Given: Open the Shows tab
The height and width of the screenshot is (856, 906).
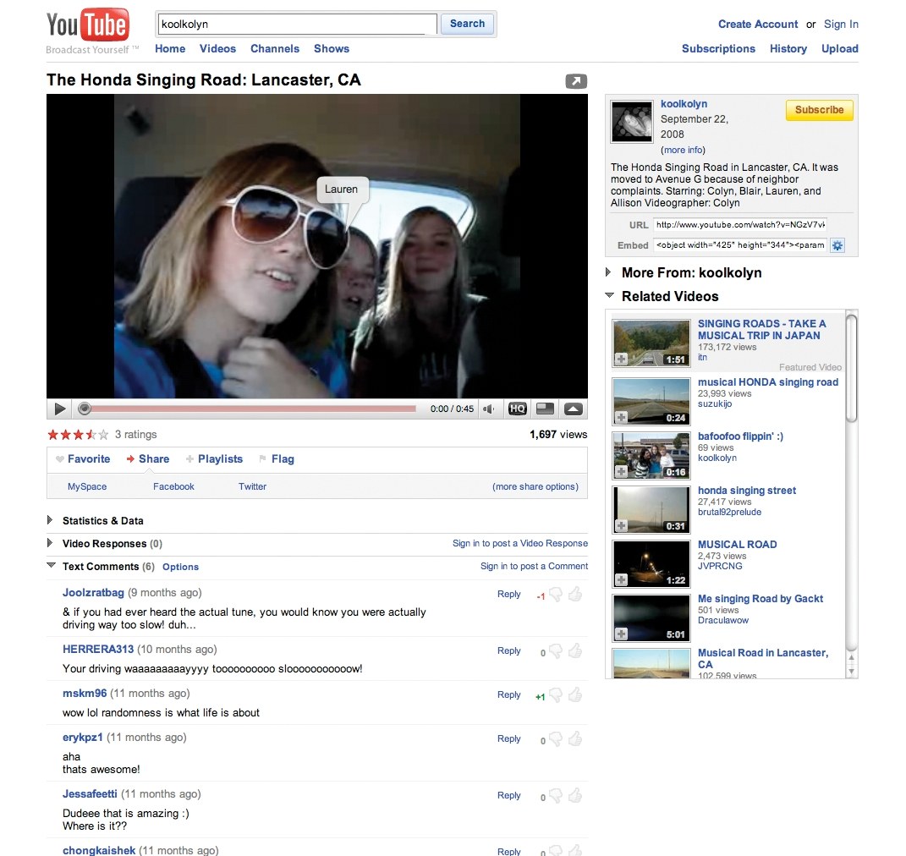Looking at the screenshot, I should pyautogui.click(x=332, y=48).
